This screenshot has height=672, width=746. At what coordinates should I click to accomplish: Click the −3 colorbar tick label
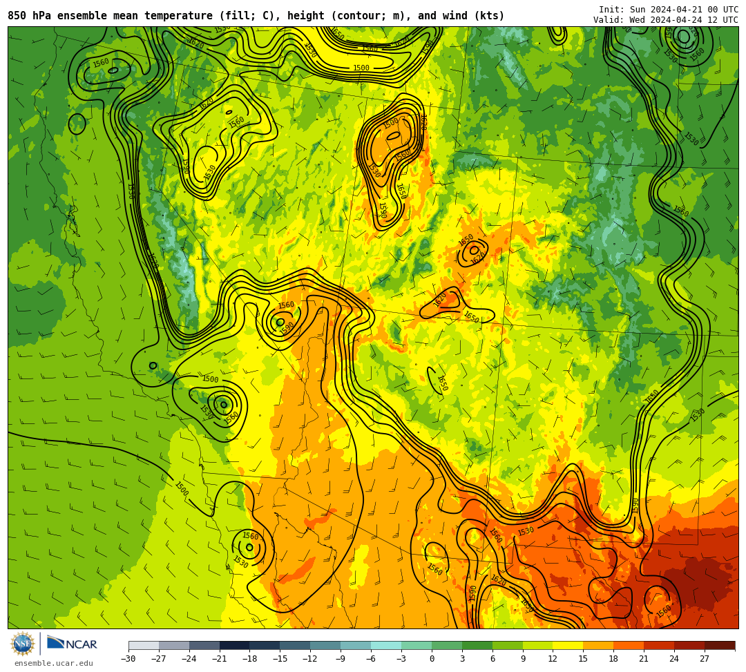[x=401, y=659]
